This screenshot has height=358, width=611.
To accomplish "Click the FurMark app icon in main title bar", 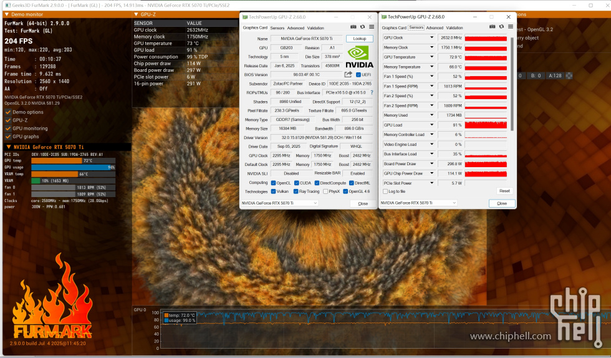I will (x=7, y=6).
